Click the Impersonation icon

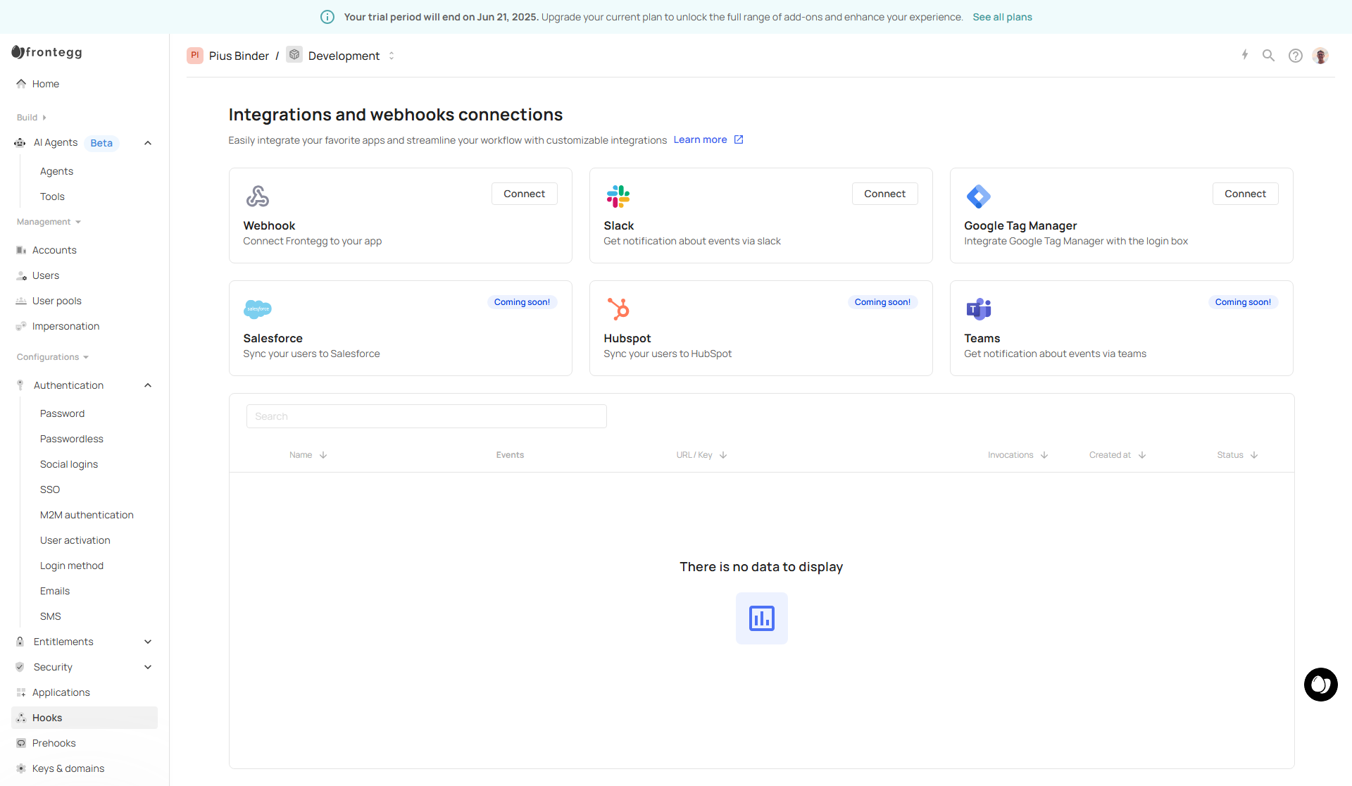pyautogui.click(x=21, y=326)
